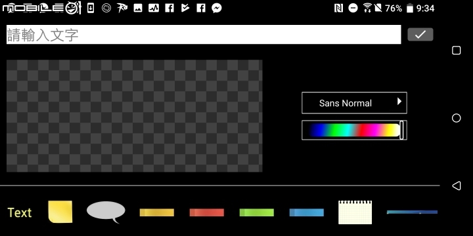The image size is (473, 236).
Task: Tap the Android home circle button
Action: (x=457, y=118)
